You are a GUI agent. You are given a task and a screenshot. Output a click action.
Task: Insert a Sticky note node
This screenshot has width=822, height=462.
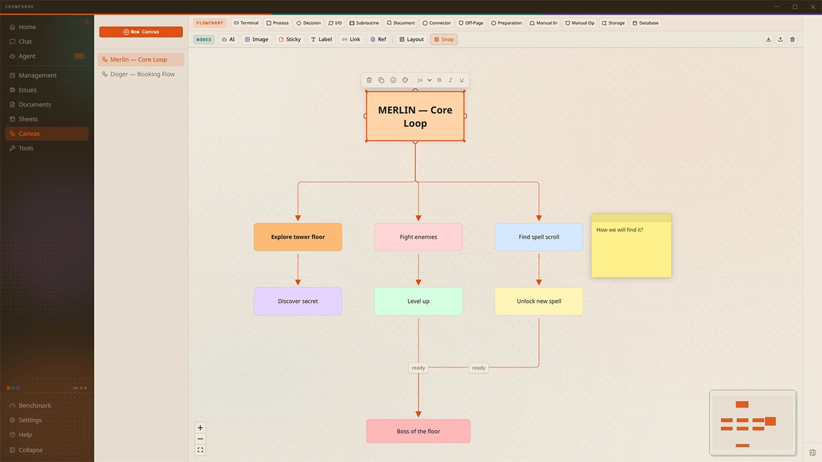point(290,39)
